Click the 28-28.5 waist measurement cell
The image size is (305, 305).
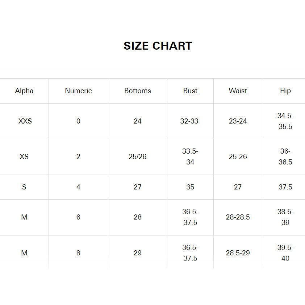pos(238,217)
